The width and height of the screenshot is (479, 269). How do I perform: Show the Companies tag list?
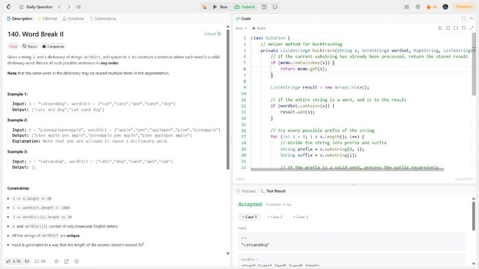click(53, 47)
